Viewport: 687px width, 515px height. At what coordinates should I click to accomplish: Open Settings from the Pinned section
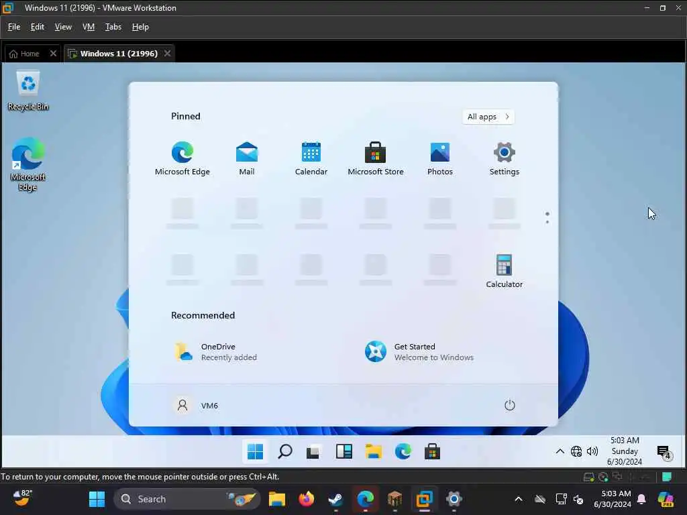(505, 158)
